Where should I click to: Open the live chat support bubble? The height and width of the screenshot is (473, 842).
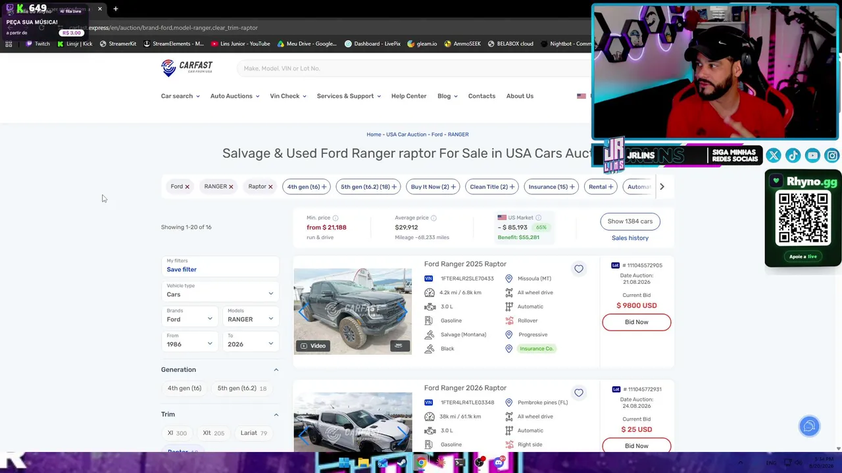tap(809, 426)
